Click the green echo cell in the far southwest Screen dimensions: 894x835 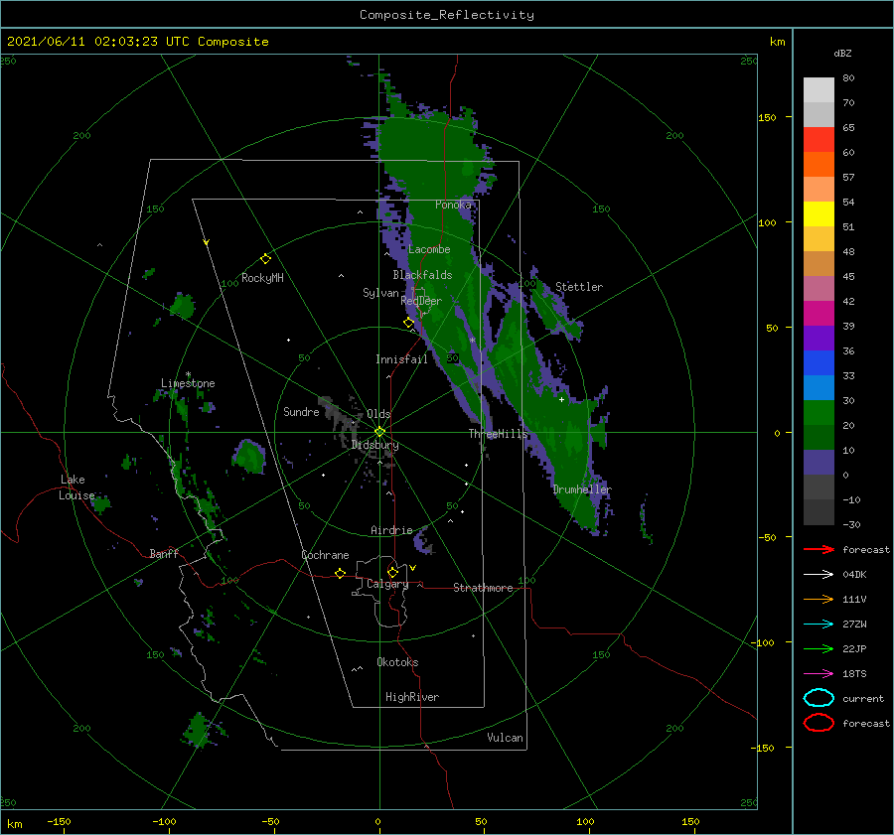pyautogui.click(x=201, y=730)
